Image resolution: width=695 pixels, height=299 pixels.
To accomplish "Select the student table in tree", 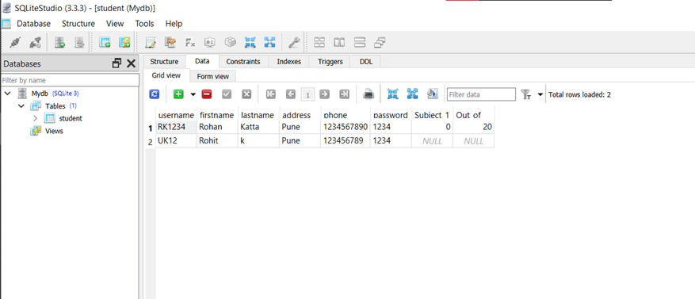I will pos(71,118).
